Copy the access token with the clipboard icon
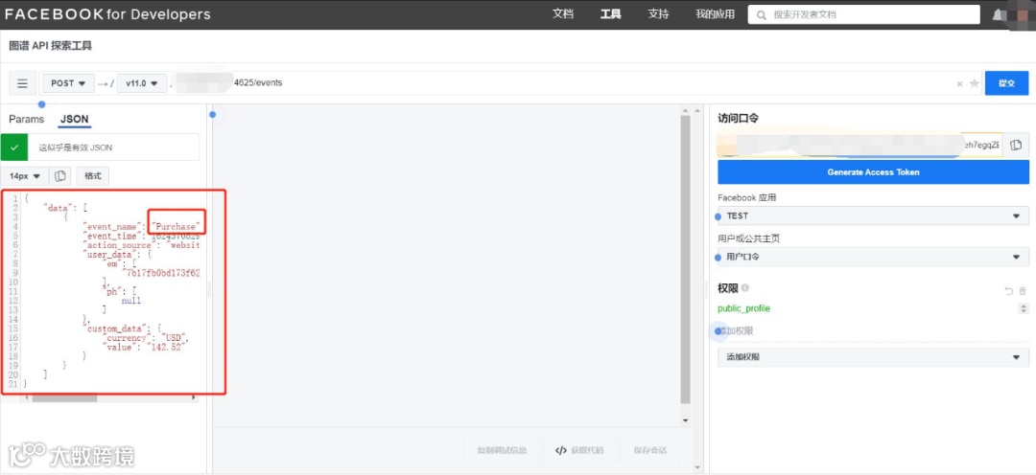Screen dimensions: 1036x475 point(1016,146)
